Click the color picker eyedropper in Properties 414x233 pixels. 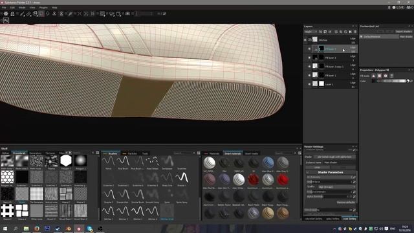coord(411,81)
